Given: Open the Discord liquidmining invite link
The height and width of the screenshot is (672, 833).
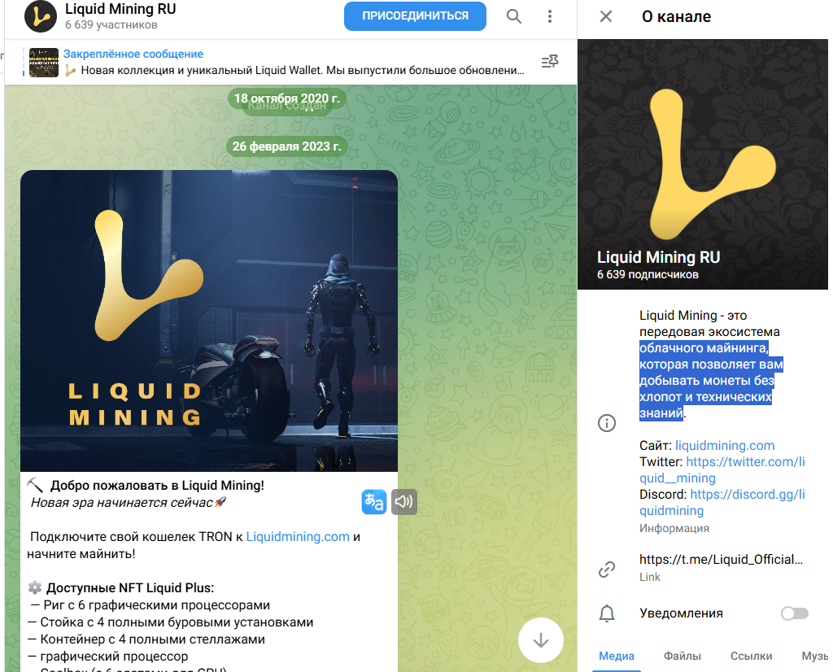Looking at the screenshot, I should click(x=722, y=502).
